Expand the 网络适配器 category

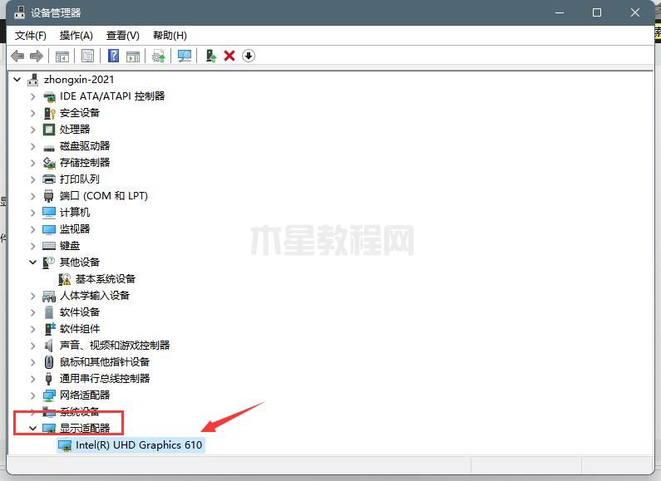[33, 395]
